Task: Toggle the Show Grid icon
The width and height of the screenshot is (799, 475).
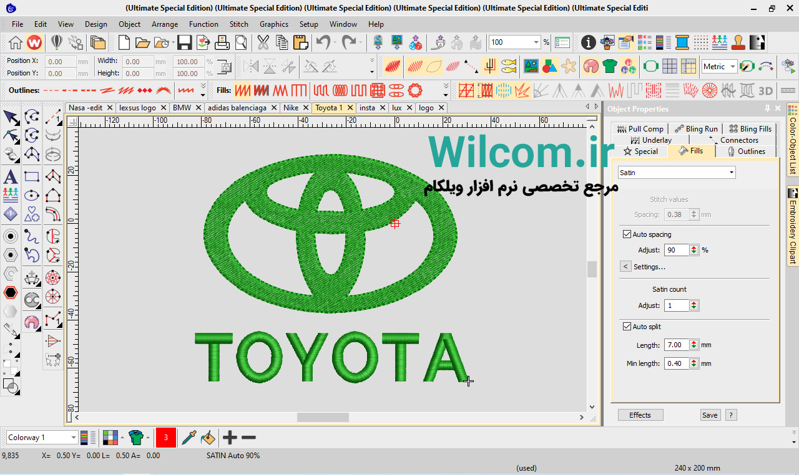Action: (669, 65)
